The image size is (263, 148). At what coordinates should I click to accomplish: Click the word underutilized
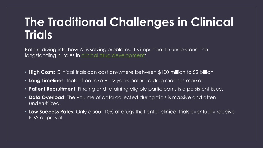(44, 103)
